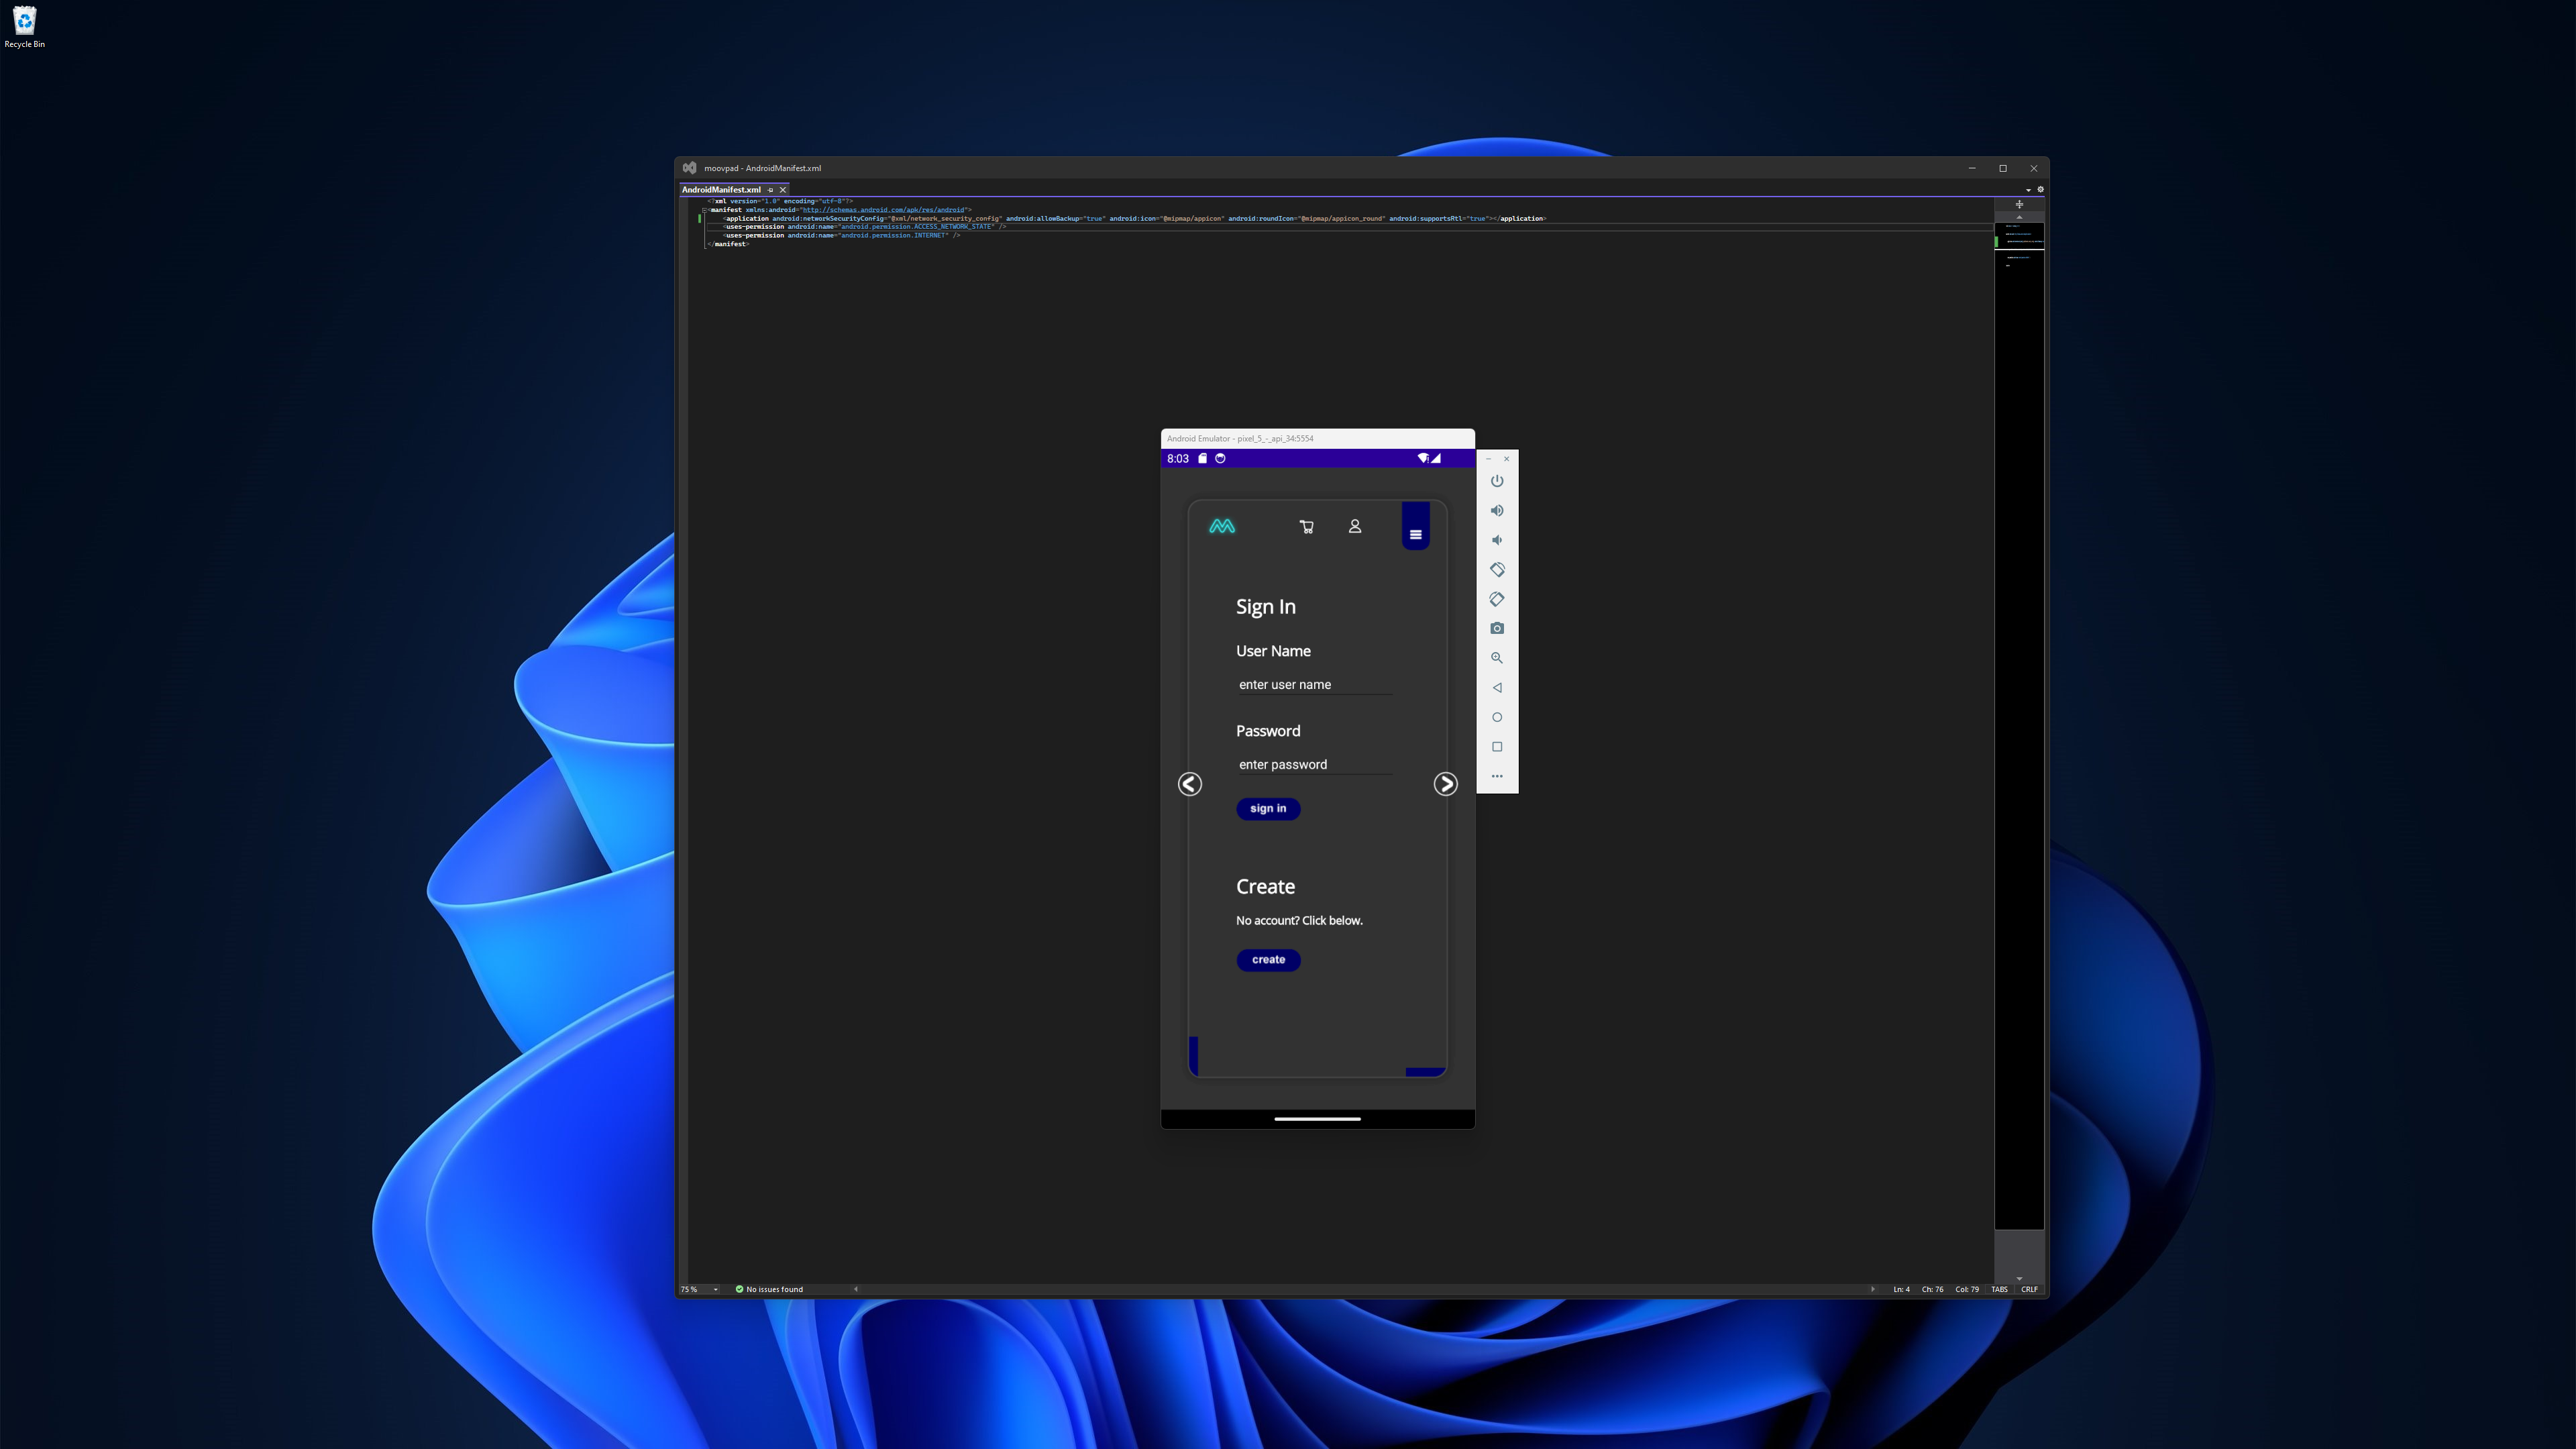Open the tab well settings gear
The image size is (2576, 1449).
tap(2040, 190)
